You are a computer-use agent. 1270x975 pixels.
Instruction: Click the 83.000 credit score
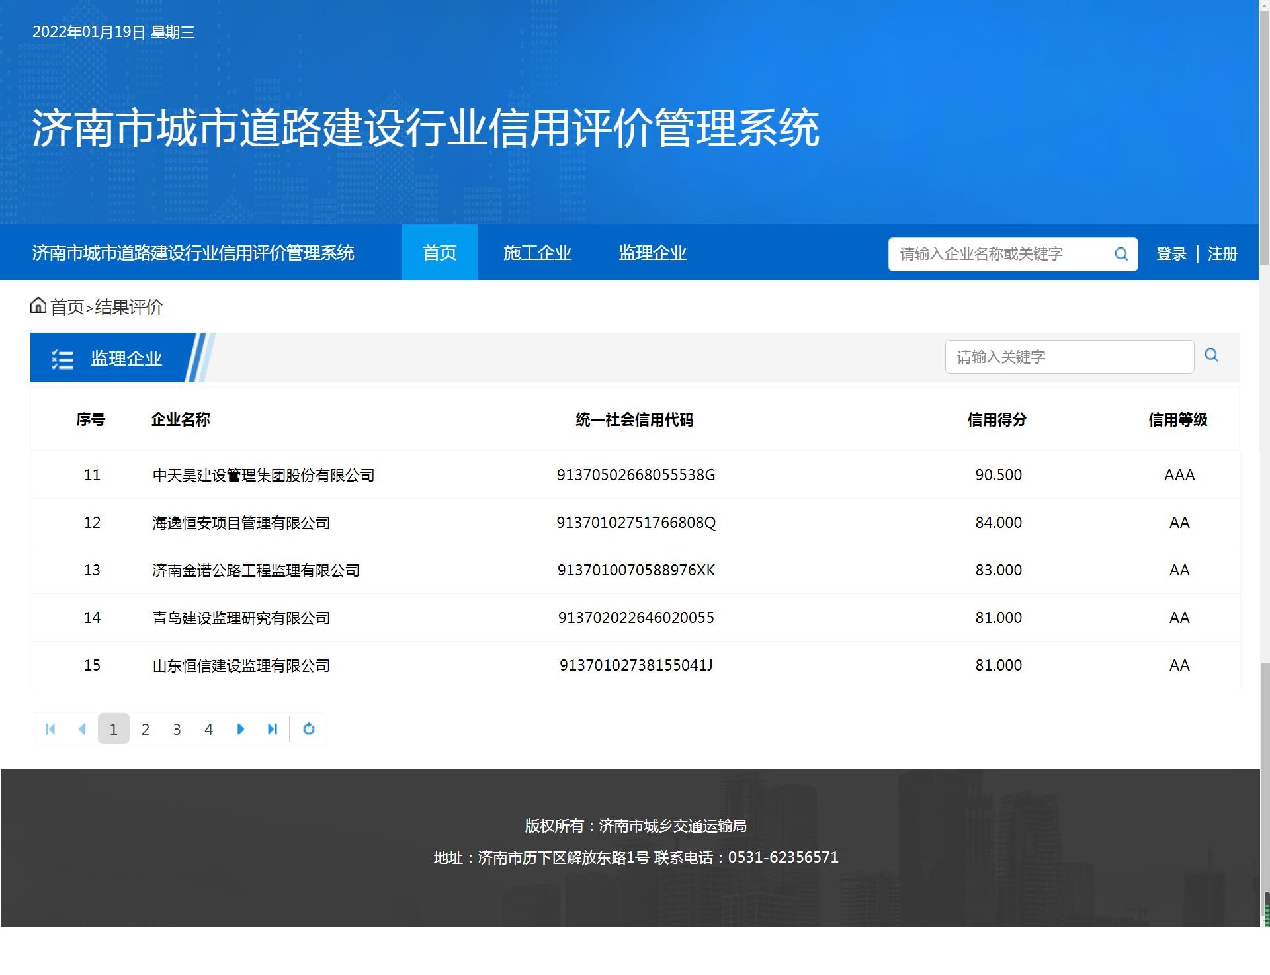point(999,570)
